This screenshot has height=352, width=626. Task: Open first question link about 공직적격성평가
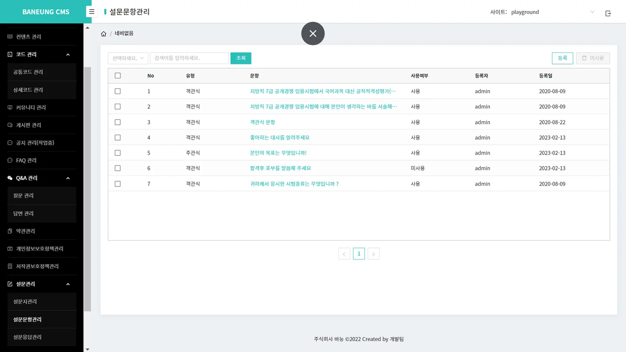(x=323, y=91)
